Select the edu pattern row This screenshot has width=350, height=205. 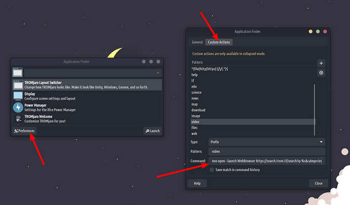pyautogui.click(x=253, y=86)
